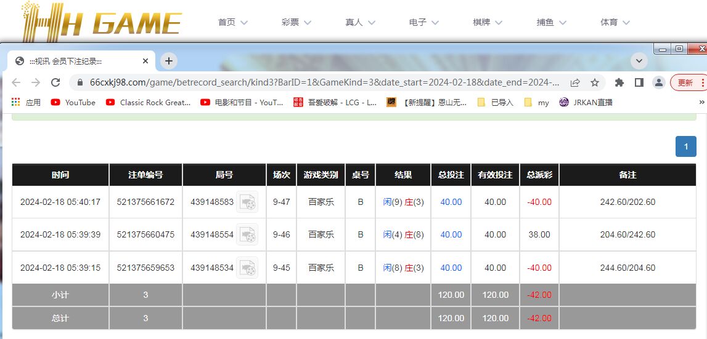The height and width of the screenshot is (339, 707).
Task: Open video replay for round 439148583
Action: click(x=247, y=202)
